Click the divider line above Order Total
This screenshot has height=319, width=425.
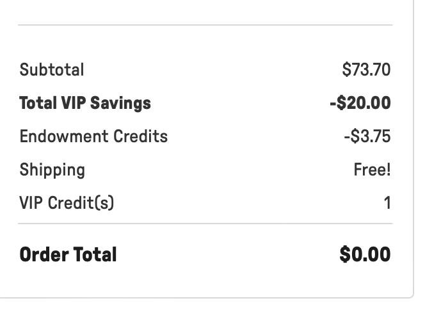205,224
